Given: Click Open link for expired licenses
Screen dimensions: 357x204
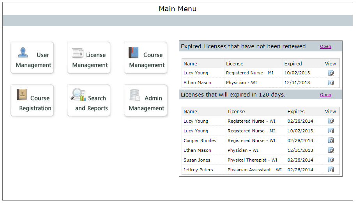Looking at the screenshot, I should click(x=325, y=46).
